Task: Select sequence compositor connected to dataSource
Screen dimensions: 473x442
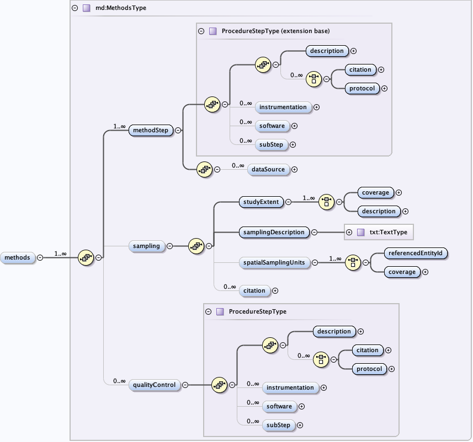Action: pyautogui.click(x=204, y=170)
